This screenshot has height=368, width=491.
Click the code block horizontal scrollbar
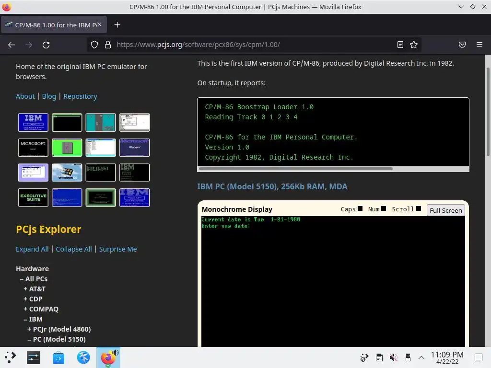coord(295,169)
